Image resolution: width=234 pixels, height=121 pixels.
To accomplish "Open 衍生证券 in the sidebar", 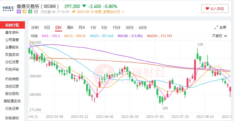I will click(x=12, y=109).
